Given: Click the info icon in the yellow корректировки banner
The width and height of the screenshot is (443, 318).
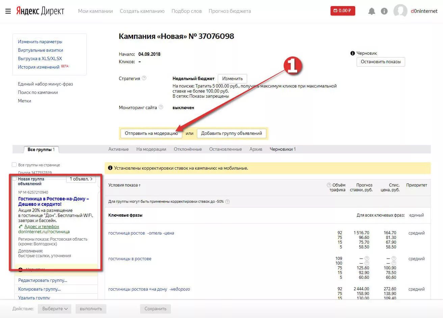Looking at the screenshot, I should pos(110,168).
